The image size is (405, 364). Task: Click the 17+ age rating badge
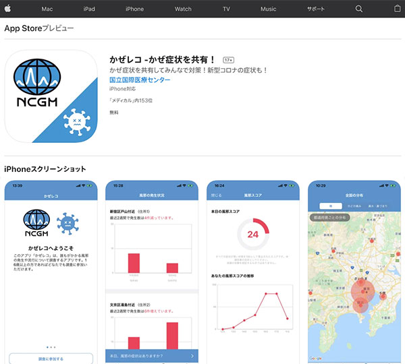(x=228, y=60)
